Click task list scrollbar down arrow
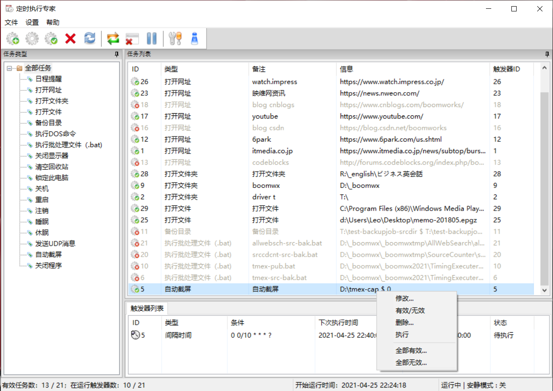 click(544, 290)
